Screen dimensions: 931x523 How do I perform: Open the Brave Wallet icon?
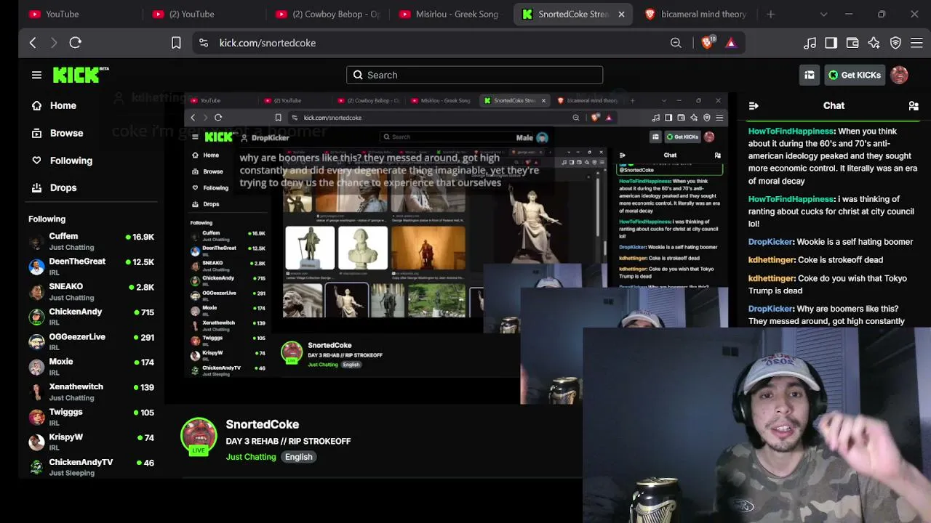(x=852, y=43)
